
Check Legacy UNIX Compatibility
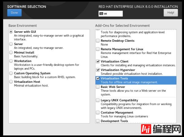coord(98,100)
